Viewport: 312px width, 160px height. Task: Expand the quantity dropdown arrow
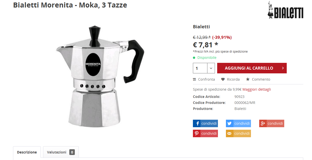pyautogui.click(x=211, y=68)
